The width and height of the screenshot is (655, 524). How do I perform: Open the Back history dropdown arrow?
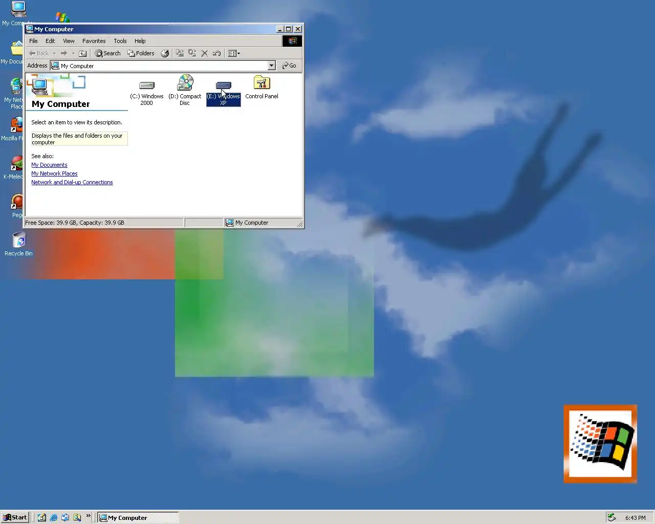54,53
